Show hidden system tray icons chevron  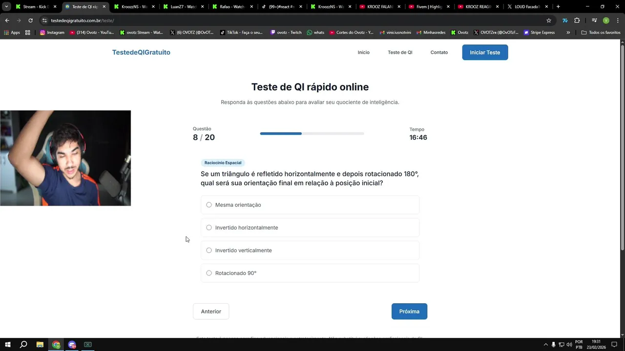[545, 345]
